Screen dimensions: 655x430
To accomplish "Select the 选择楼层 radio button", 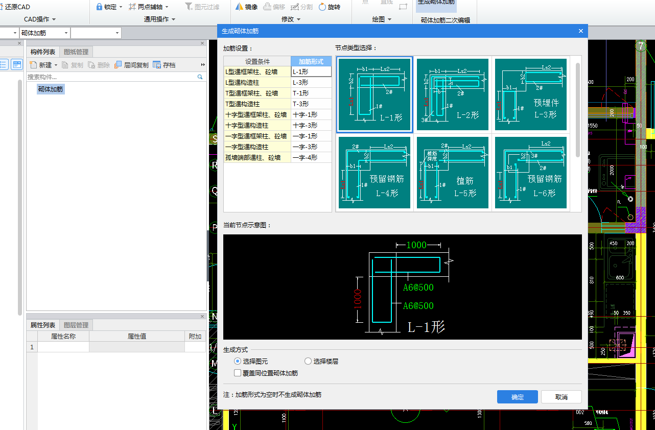I will tap(308, 361).
